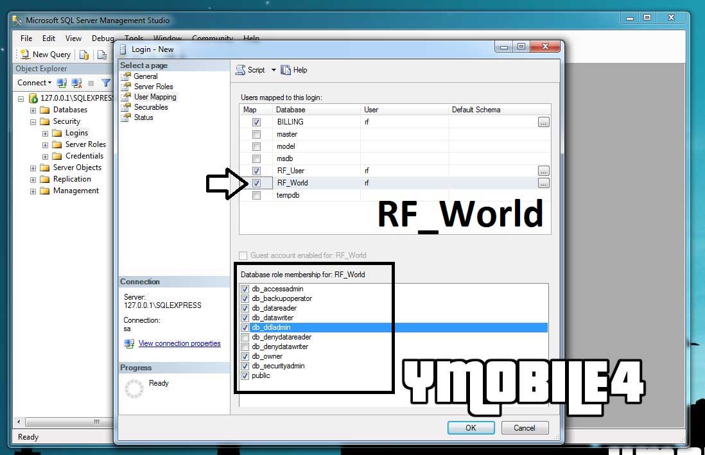The image size is (705, 455).
Task: Check the msdb database map checkbox
Action: point(256,159)
